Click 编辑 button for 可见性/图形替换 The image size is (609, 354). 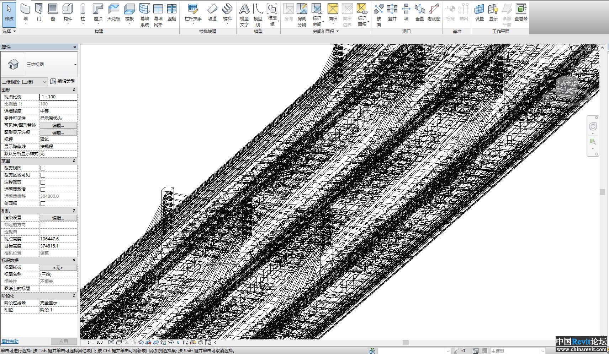coord(58,125)
